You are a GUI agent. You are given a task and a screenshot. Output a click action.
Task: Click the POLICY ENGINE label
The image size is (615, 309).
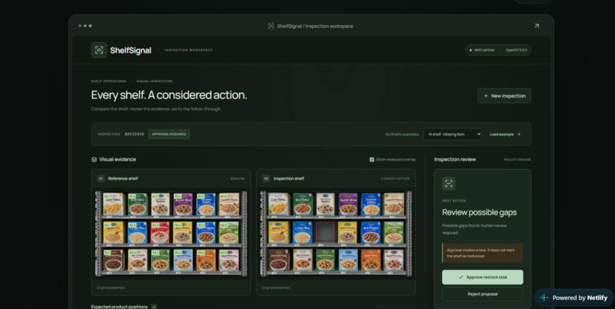[x=517, y=160]
